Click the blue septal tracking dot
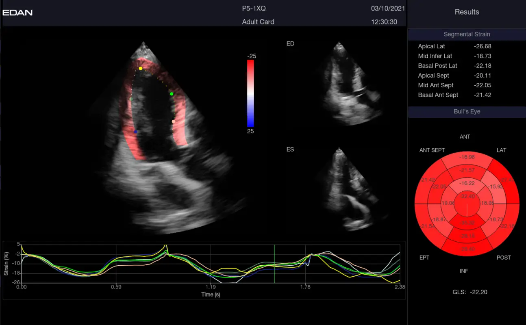Viewport: 526px width, 325px height. click(x=136, y=132)
